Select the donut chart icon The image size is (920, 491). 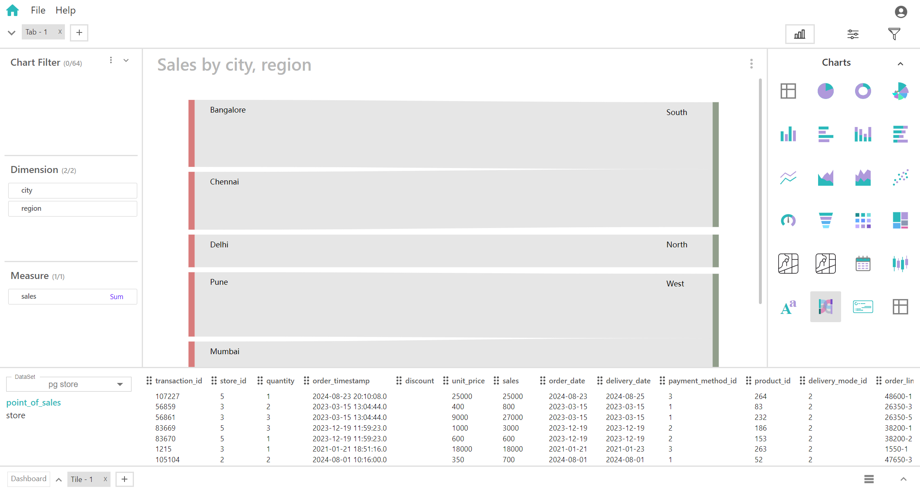(863, 91)
